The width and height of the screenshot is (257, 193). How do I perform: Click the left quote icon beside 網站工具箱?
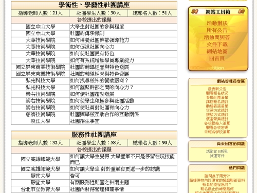click(x=195, y=12)
